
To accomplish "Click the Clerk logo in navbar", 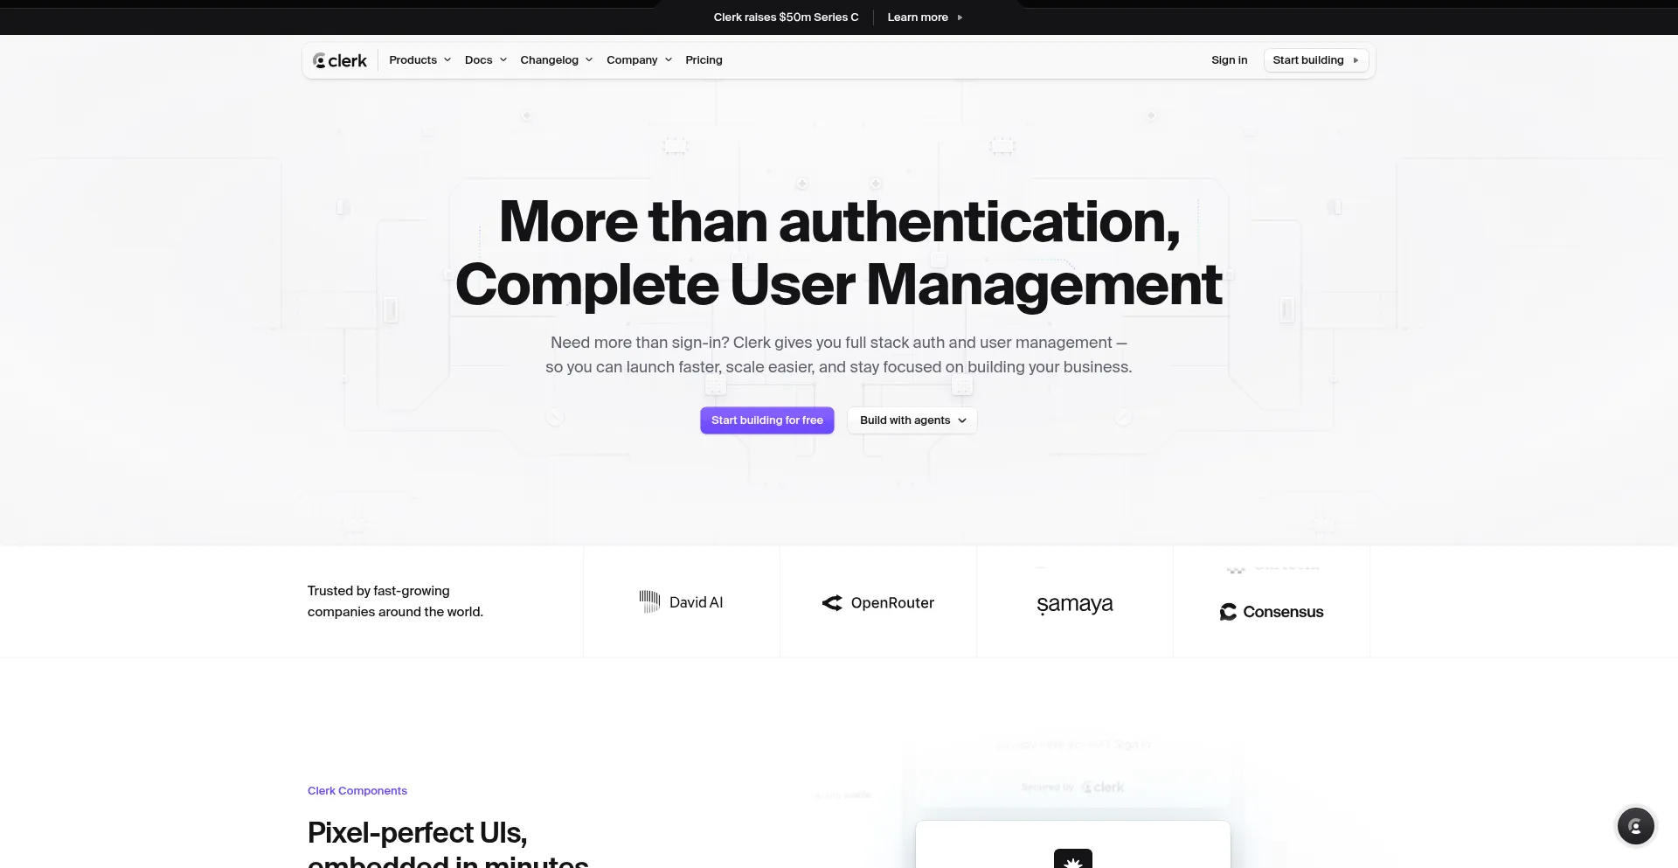I will (340, 60).
